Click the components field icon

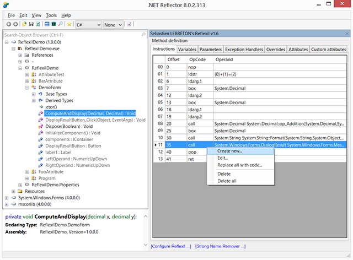40,139
